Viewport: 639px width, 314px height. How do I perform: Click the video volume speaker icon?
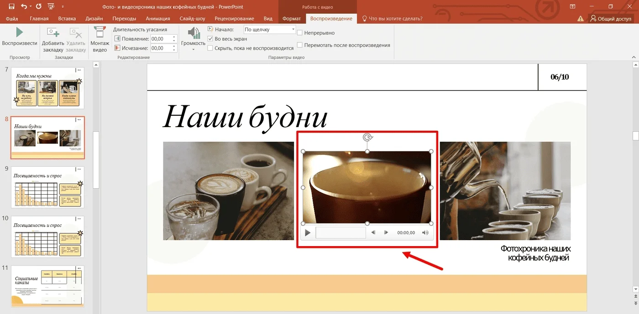[425, 233]
